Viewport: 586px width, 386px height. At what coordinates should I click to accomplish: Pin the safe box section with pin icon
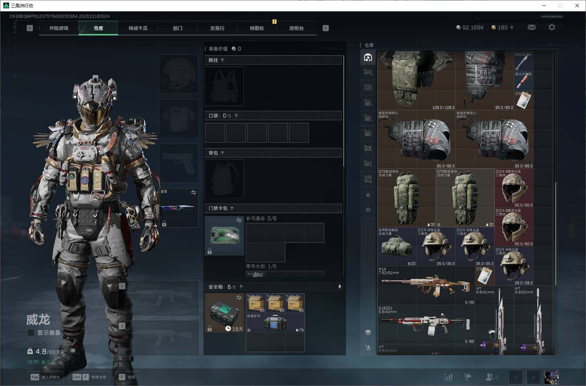(339, 287)
